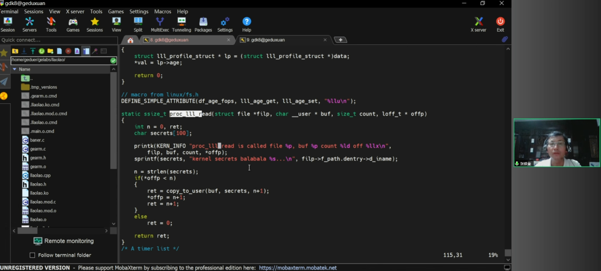Delete selected files red X icon

(x=68, y=51)
